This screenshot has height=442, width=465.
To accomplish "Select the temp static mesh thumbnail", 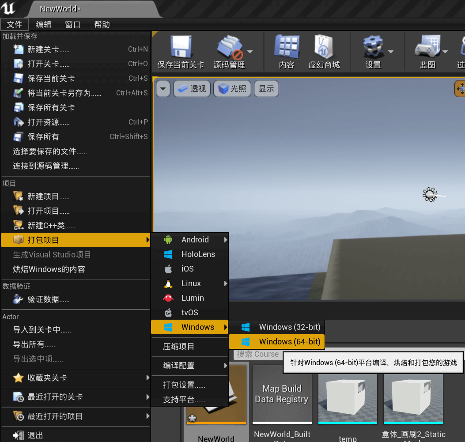I will (x=348, y=398).
